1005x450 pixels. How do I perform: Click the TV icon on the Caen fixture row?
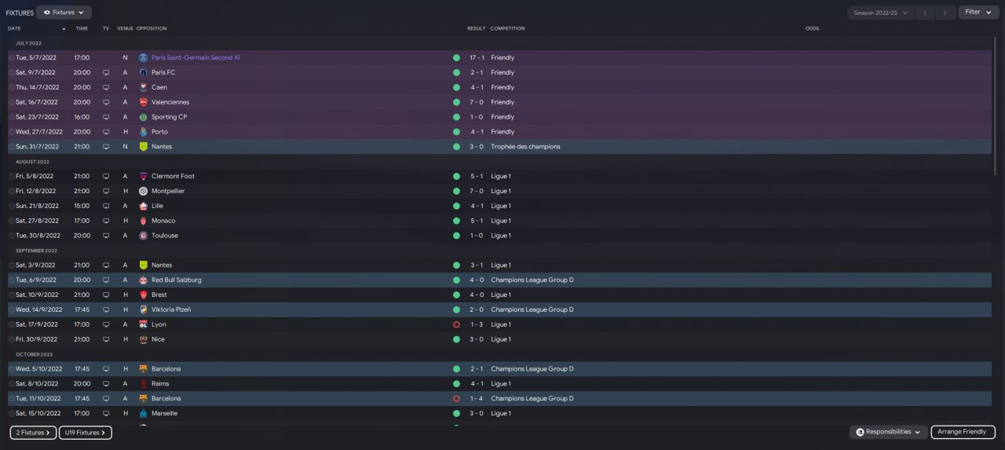click(x=106, y=87)
